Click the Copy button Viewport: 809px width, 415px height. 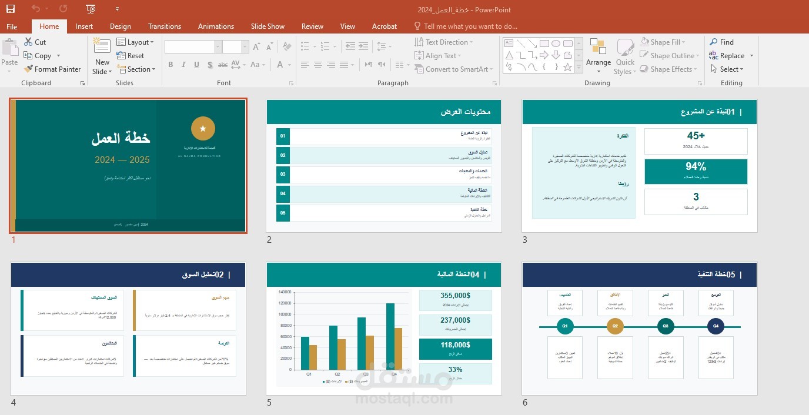[38, 56]
